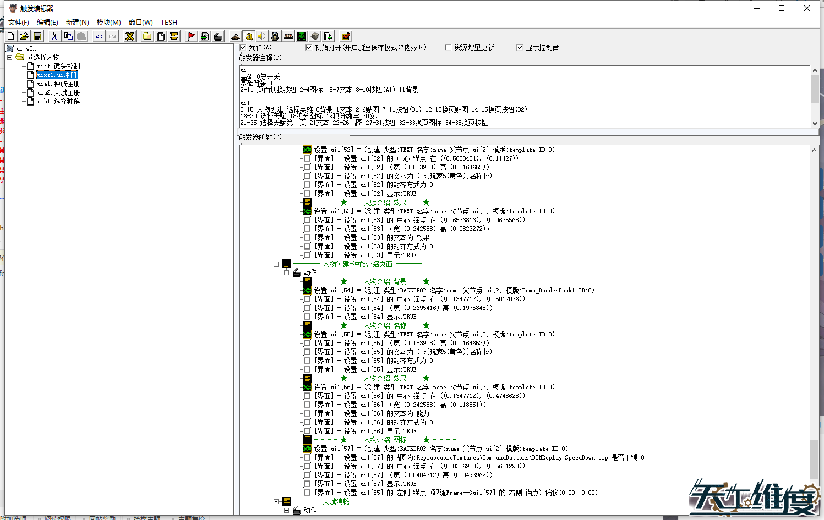
Task: Click the Test Map icon in toolbar
Action: (x=346, y=36)
